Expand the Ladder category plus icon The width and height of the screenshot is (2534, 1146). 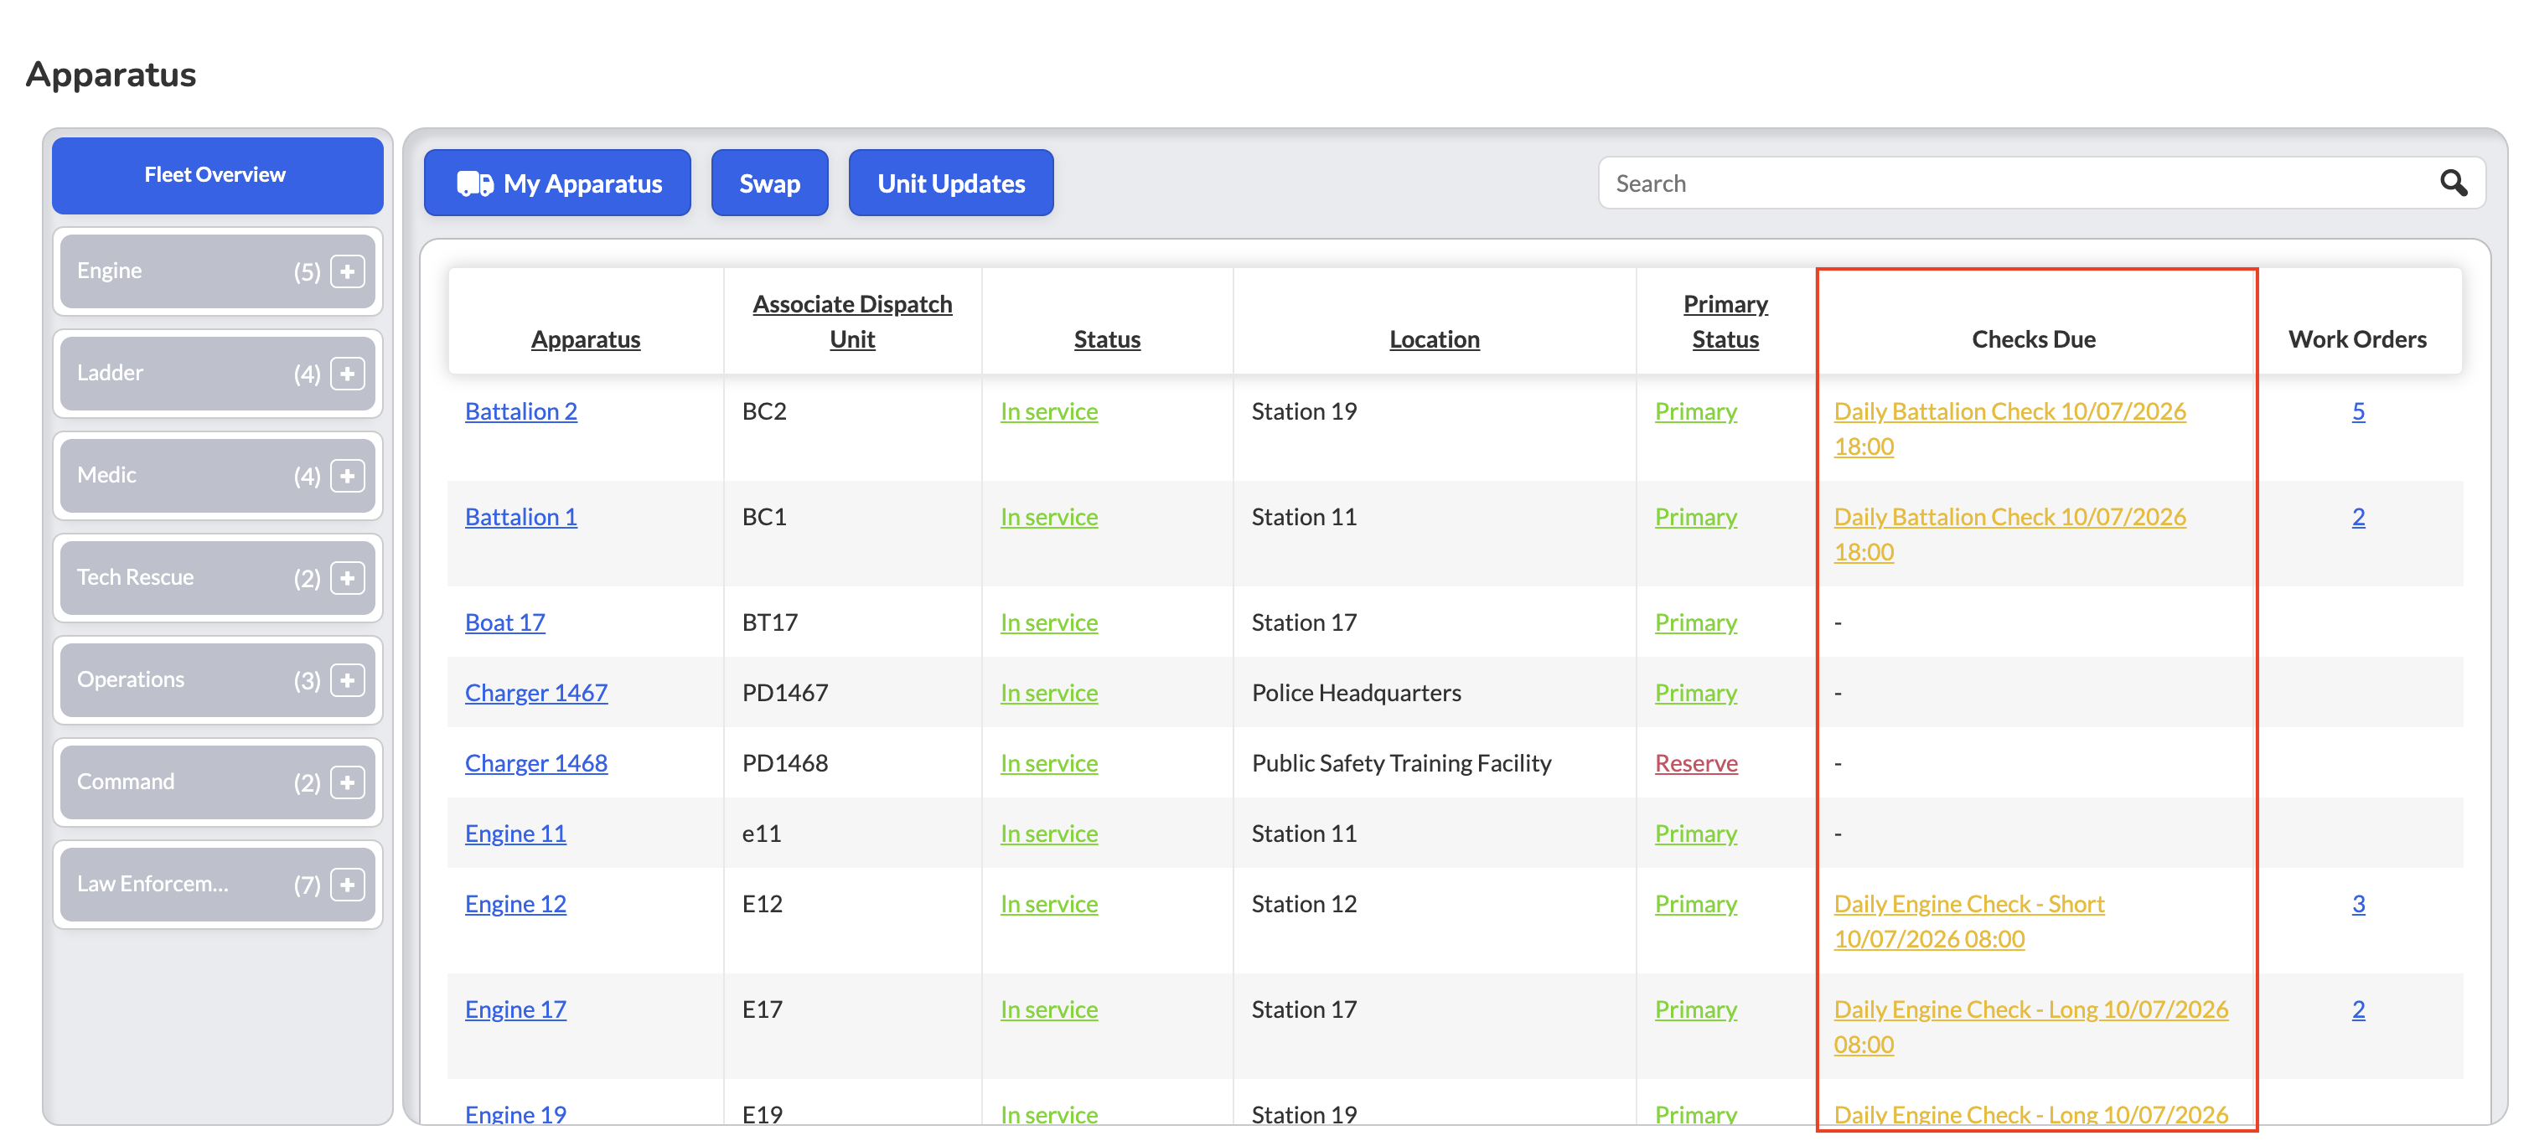(x=347, y=374)
